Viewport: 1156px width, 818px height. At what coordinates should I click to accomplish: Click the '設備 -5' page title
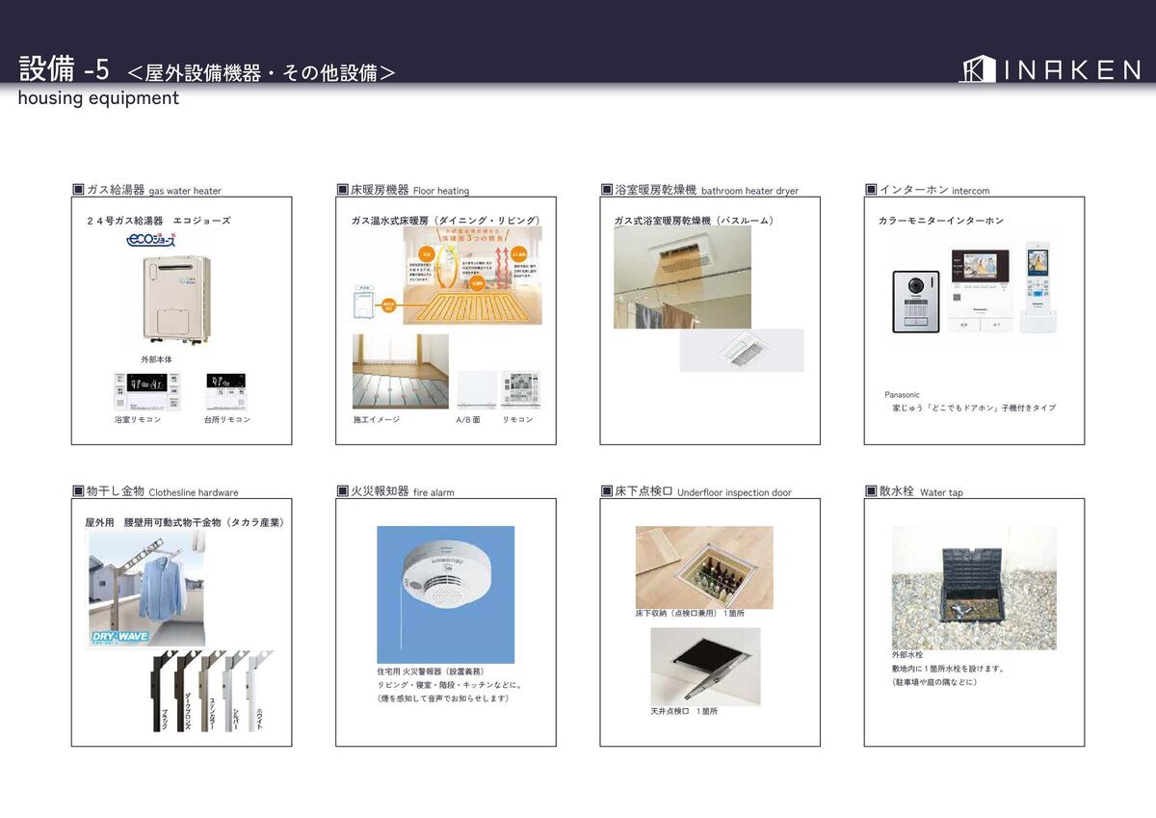64,69
